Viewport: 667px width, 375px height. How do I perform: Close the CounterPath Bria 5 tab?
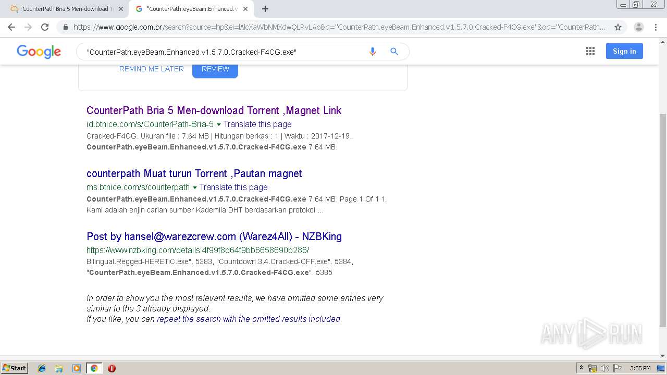120,9
